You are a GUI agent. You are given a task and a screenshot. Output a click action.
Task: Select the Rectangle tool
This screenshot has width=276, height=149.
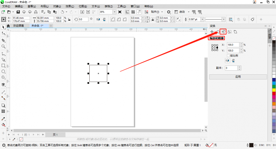point(3,65)
